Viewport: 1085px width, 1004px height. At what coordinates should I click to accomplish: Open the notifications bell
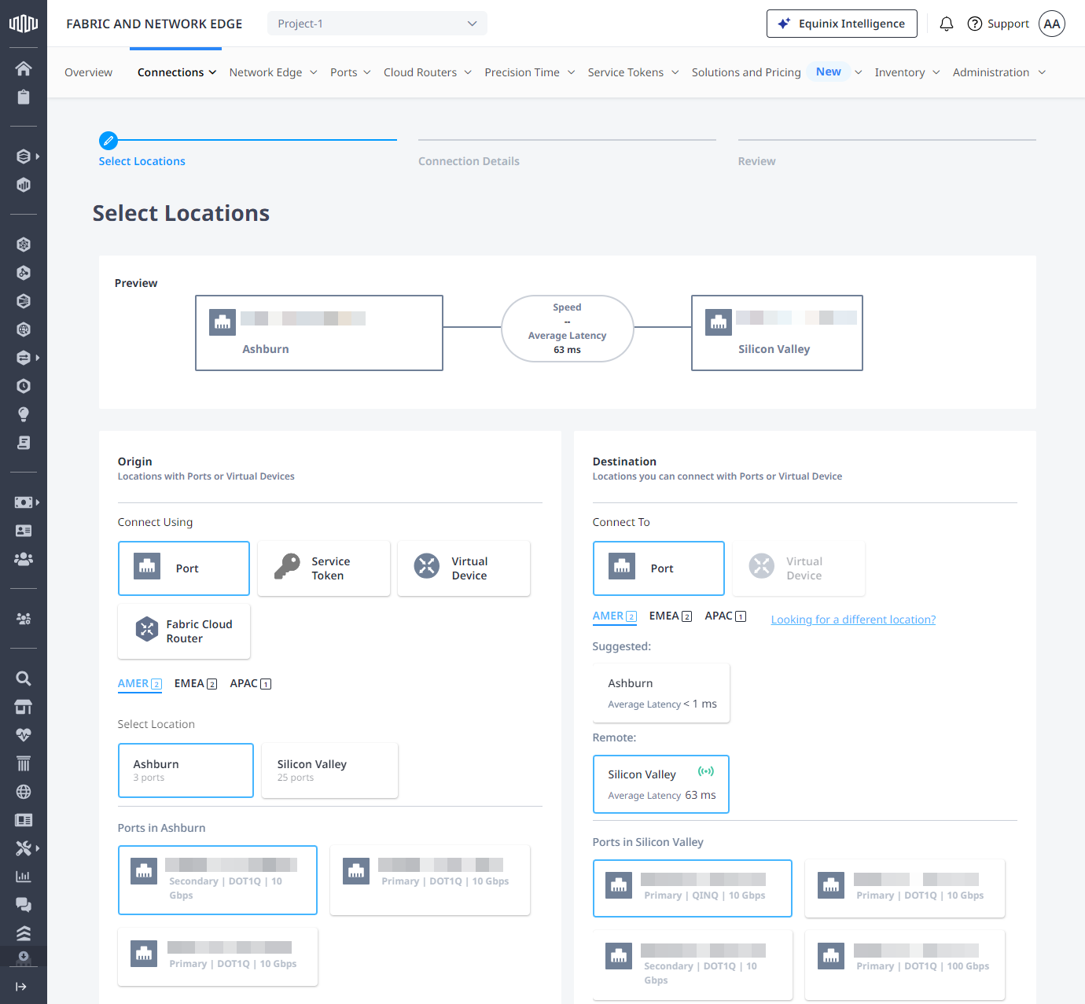(x=947, y=24)
